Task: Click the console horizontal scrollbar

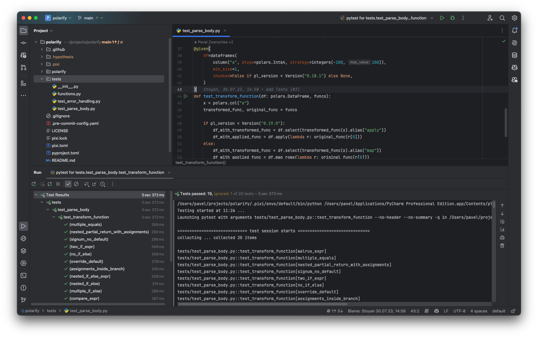Action: 263,304
